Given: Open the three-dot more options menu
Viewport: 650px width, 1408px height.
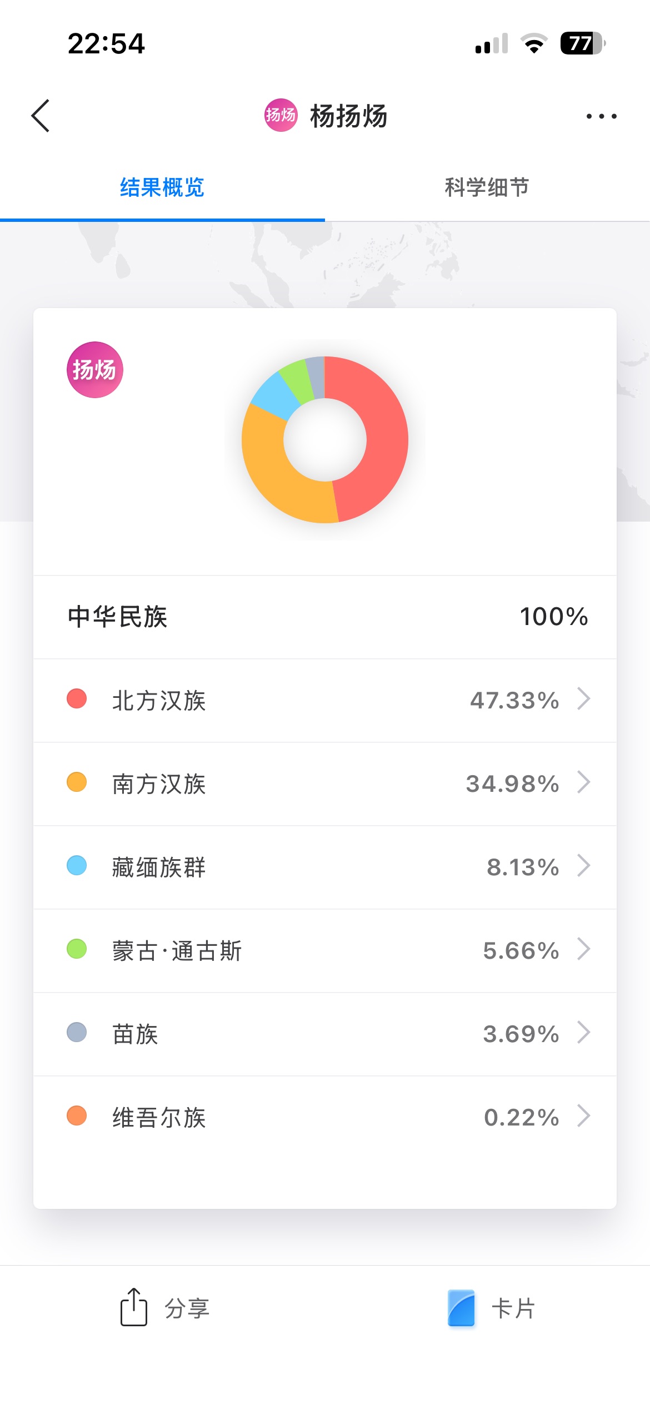Looking at the screenshot, I should point(601,116).
